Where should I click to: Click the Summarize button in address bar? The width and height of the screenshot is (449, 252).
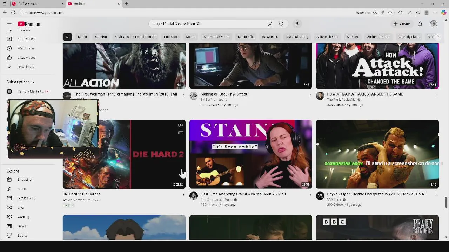pos(366,13)
